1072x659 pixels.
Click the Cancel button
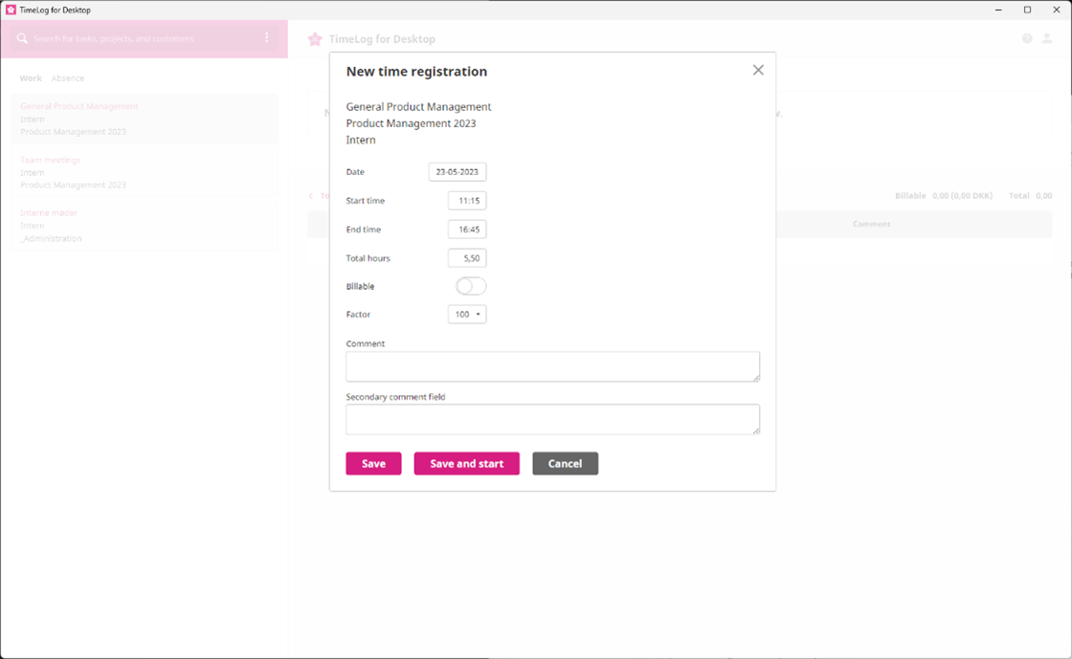[x=565, y=464]
